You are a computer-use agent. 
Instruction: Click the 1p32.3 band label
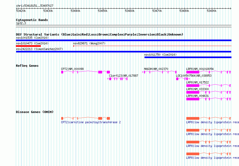(21, 23)
